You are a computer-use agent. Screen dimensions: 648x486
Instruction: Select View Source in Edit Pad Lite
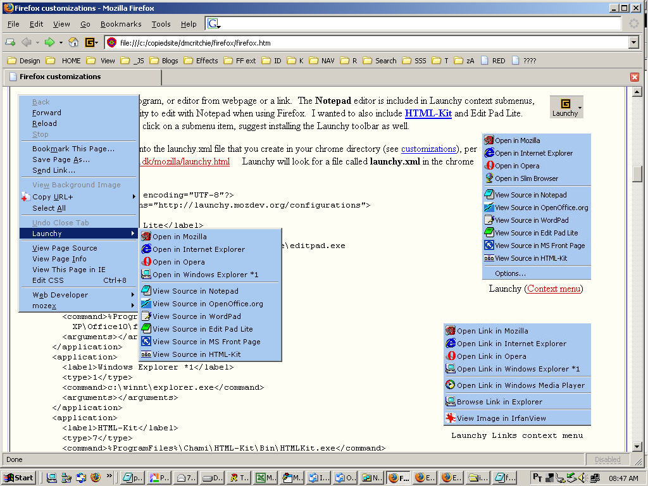click(210, 329)
